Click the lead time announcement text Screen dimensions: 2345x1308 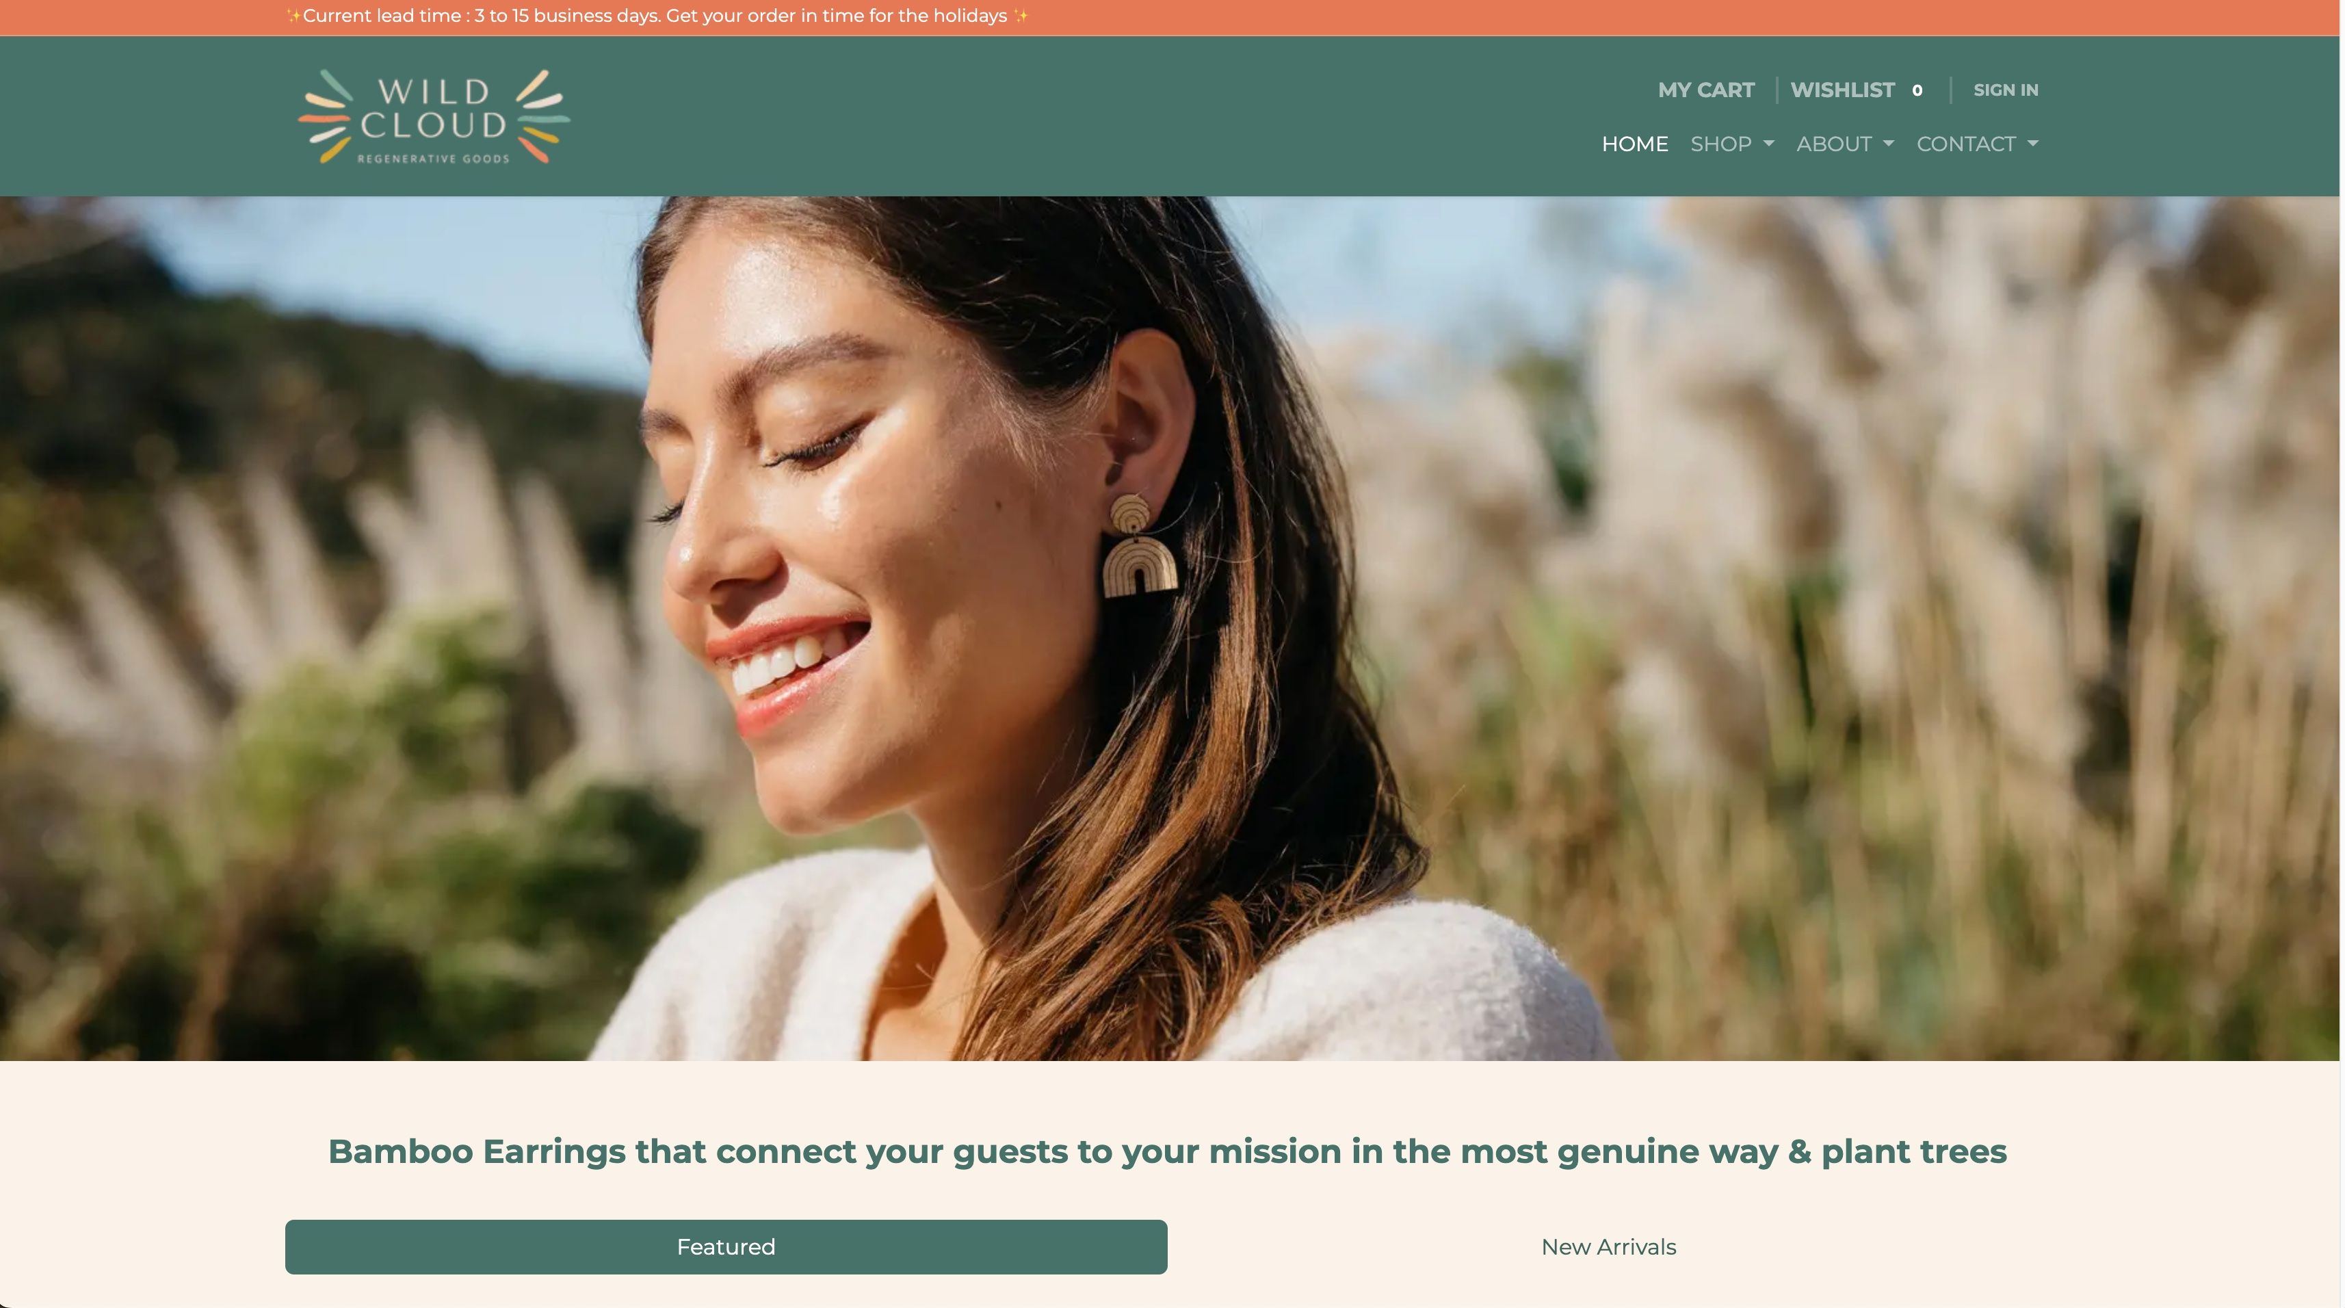click(x=655, y=16)
